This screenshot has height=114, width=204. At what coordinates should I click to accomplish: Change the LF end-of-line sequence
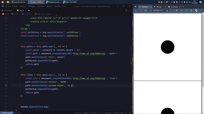[99, 113]
